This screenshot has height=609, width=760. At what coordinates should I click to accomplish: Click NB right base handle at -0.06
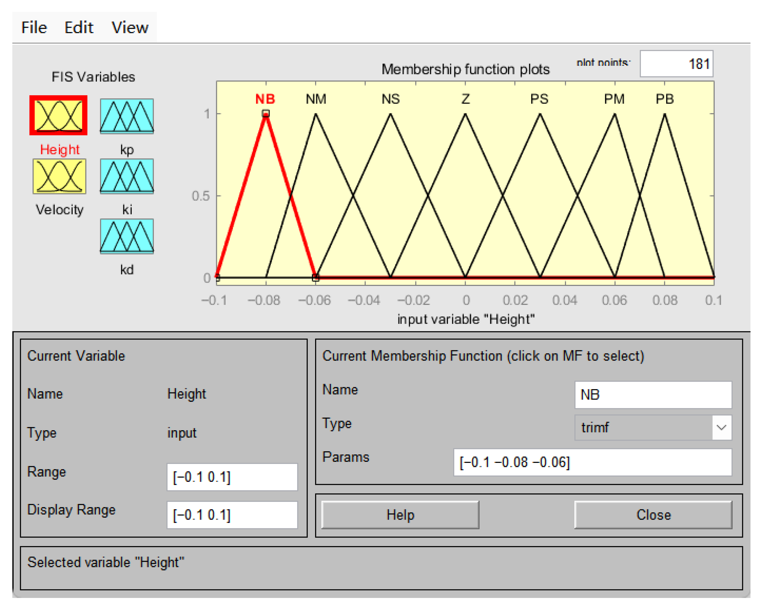[x=316, y=278]
